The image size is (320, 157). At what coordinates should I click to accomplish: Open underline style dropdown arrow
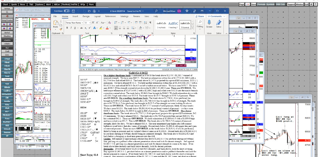coord(78,28)
